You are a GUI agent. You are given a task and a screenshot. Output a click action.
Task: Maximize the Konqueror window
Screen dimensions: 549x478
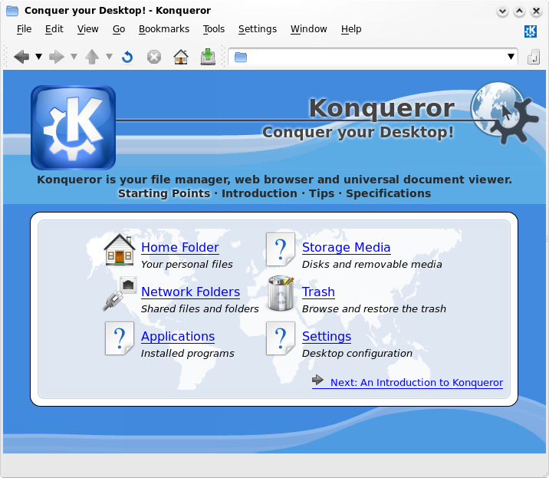(x=519, y=12)
